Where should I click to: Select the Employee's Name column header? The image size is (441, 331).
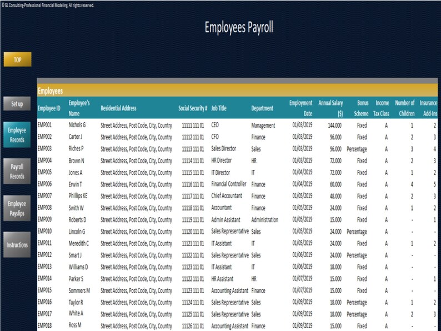(79, 108)
